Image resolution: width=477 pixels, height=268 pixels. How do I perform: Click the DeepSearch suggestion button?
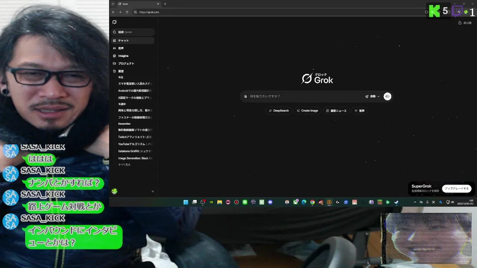279,111
